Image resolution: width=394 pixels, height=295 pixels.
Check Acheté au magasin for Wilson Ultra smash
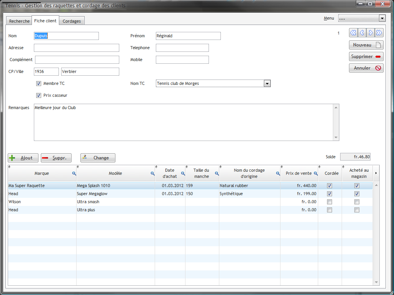(x=357, y=202)
